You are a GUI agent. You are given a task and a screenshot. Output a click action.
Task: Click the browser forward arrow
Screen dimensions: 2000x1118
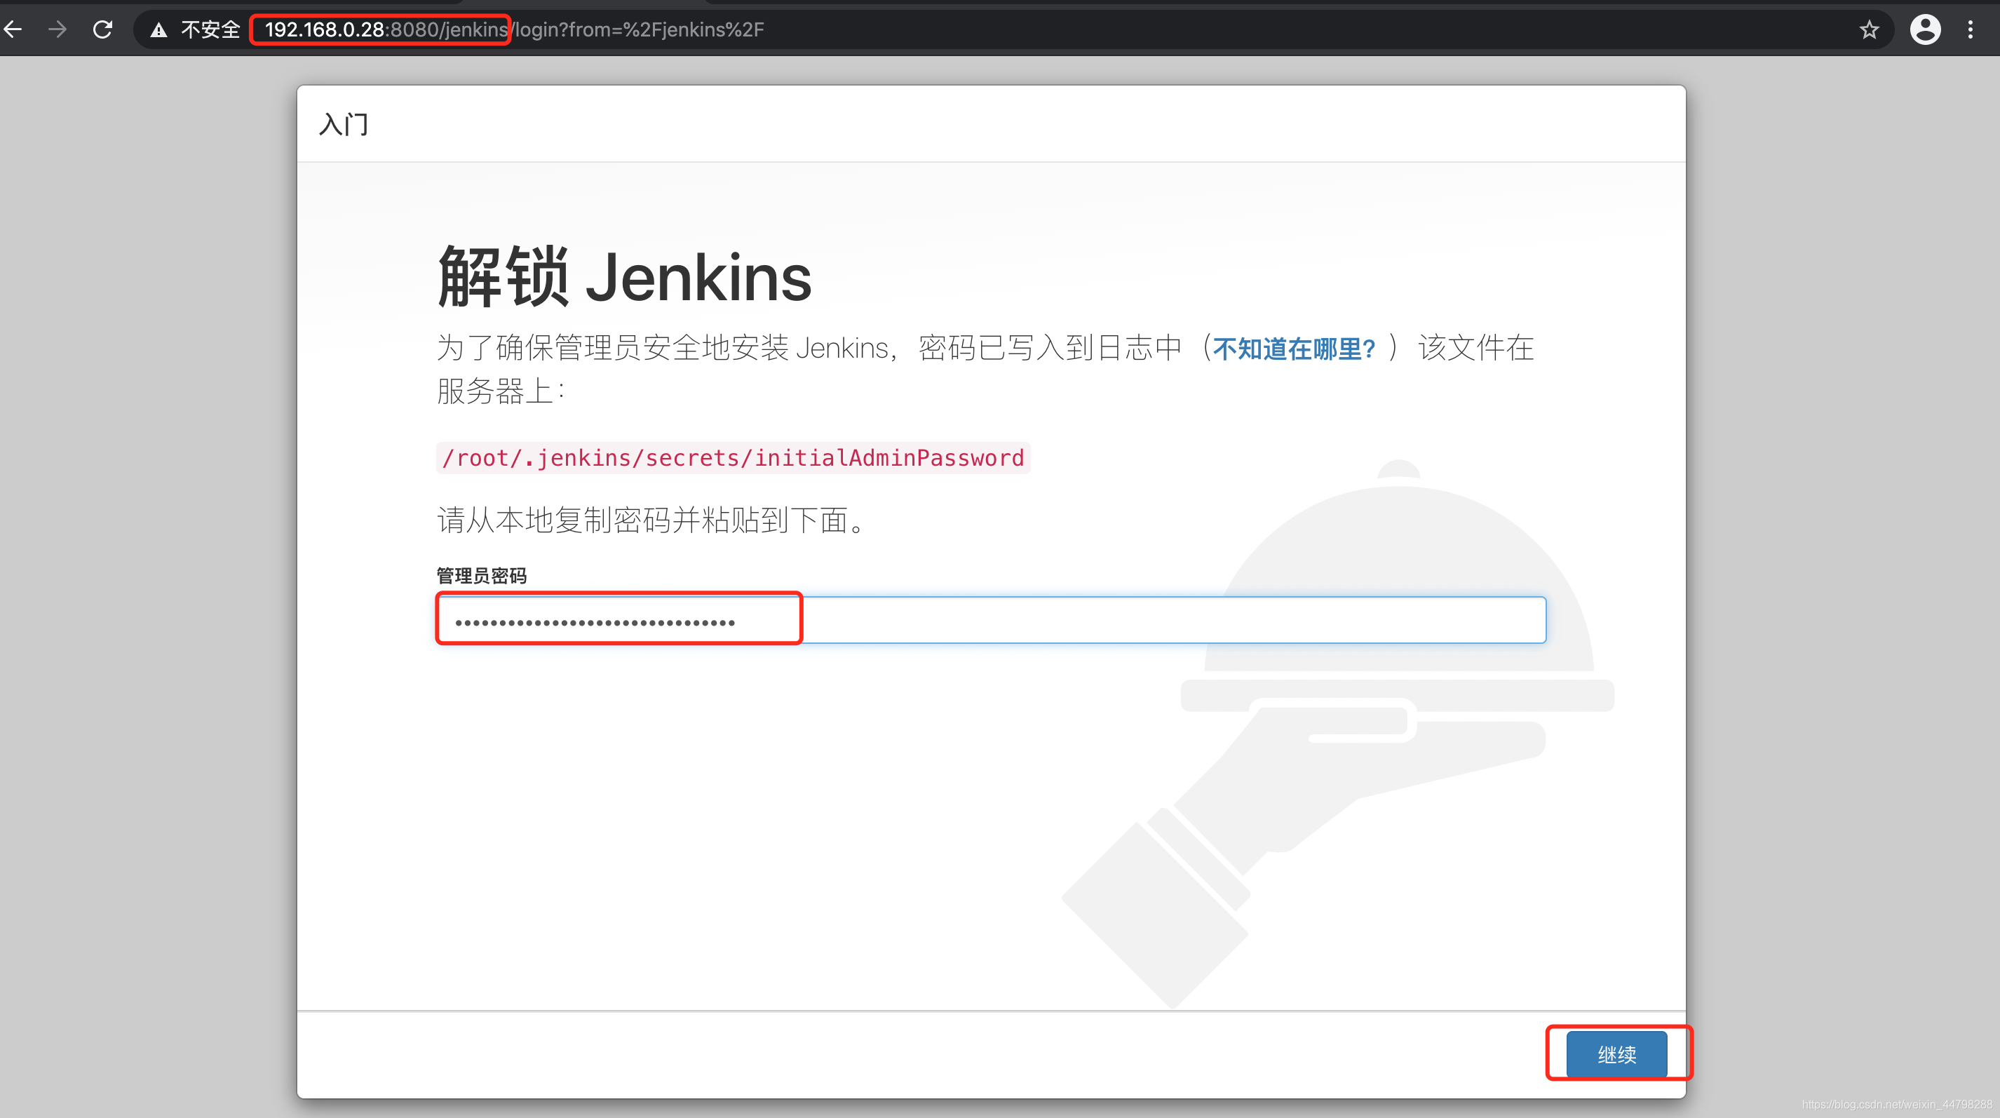coord(58,29)
